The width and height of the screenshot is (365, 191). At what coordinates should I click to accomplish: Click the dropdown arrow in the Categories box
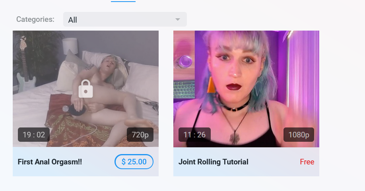pos(178,19)
